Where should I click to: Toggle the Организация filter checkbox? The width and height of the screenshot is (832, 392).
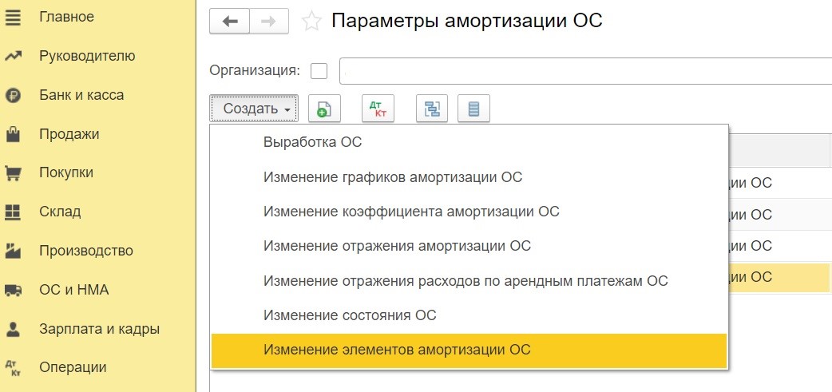pos(319,71)
